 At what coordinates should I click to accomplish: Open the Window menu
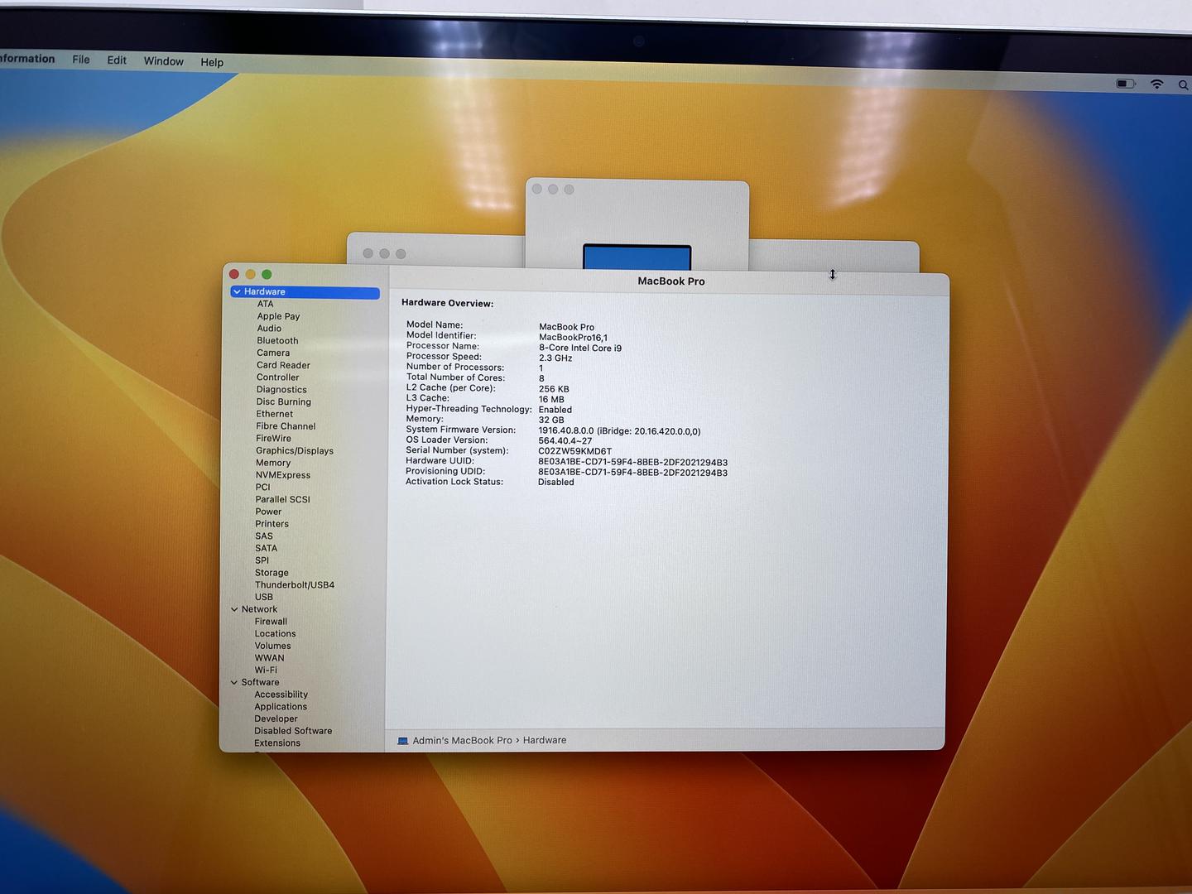(164, 61)
